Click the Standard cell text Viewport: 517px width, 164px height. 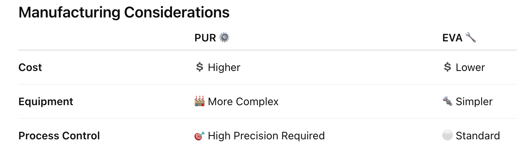(478, 136)
